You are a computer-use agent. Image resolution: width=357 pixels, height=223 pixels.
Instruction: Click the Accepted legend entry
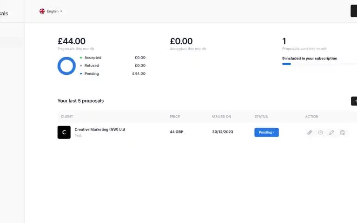[93, 58]
